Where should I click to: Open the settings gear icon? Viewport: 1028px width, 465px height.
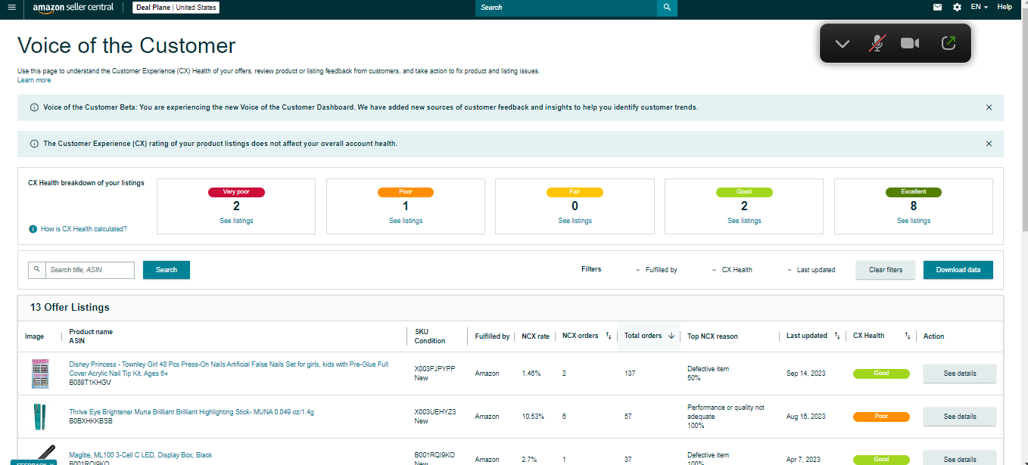point(957,7)
